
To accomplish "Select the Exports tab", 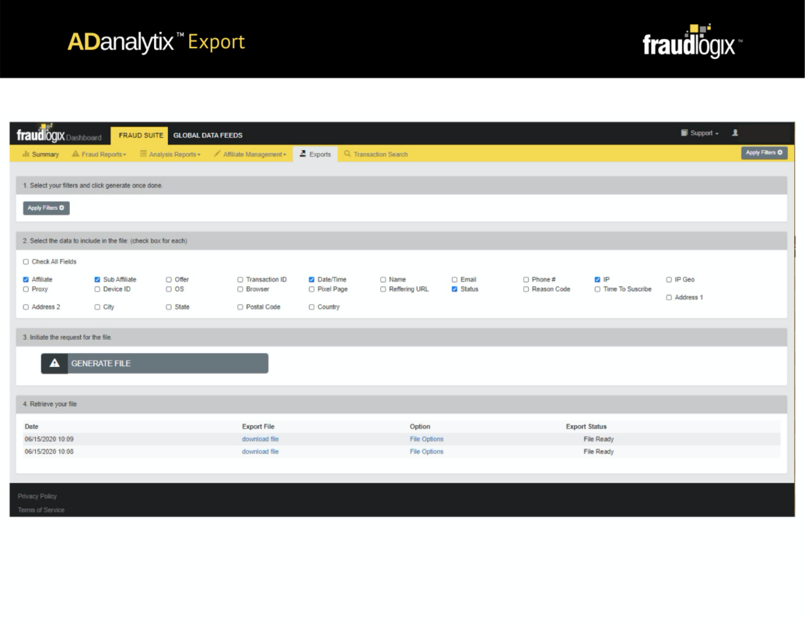I will 315,154.
